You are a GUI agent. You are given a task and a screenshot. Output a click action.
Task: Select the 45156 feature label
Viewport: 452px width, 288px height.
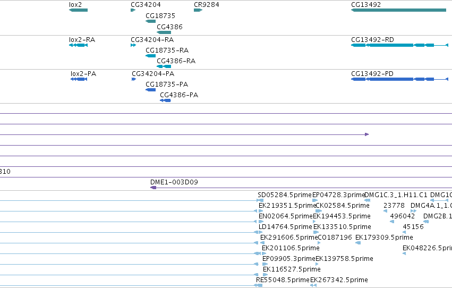tap(413, 227)
